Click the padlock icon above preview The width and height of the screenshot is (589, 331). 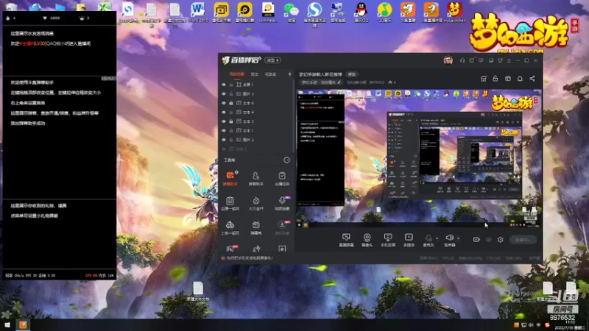[495, 79]
